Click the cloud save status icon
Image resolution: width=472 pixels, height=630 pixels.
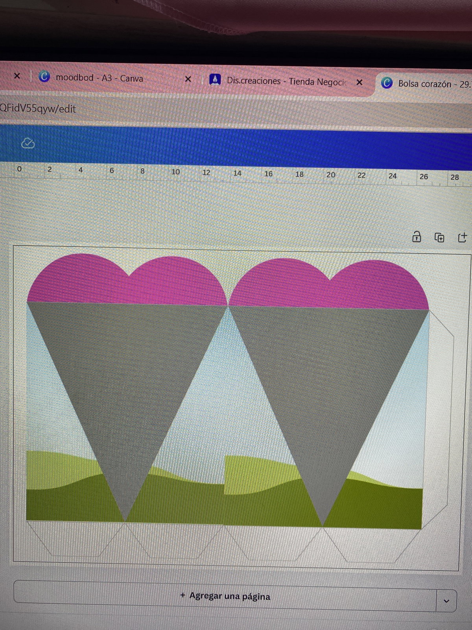pyautogui.click(x=28, y=144)
